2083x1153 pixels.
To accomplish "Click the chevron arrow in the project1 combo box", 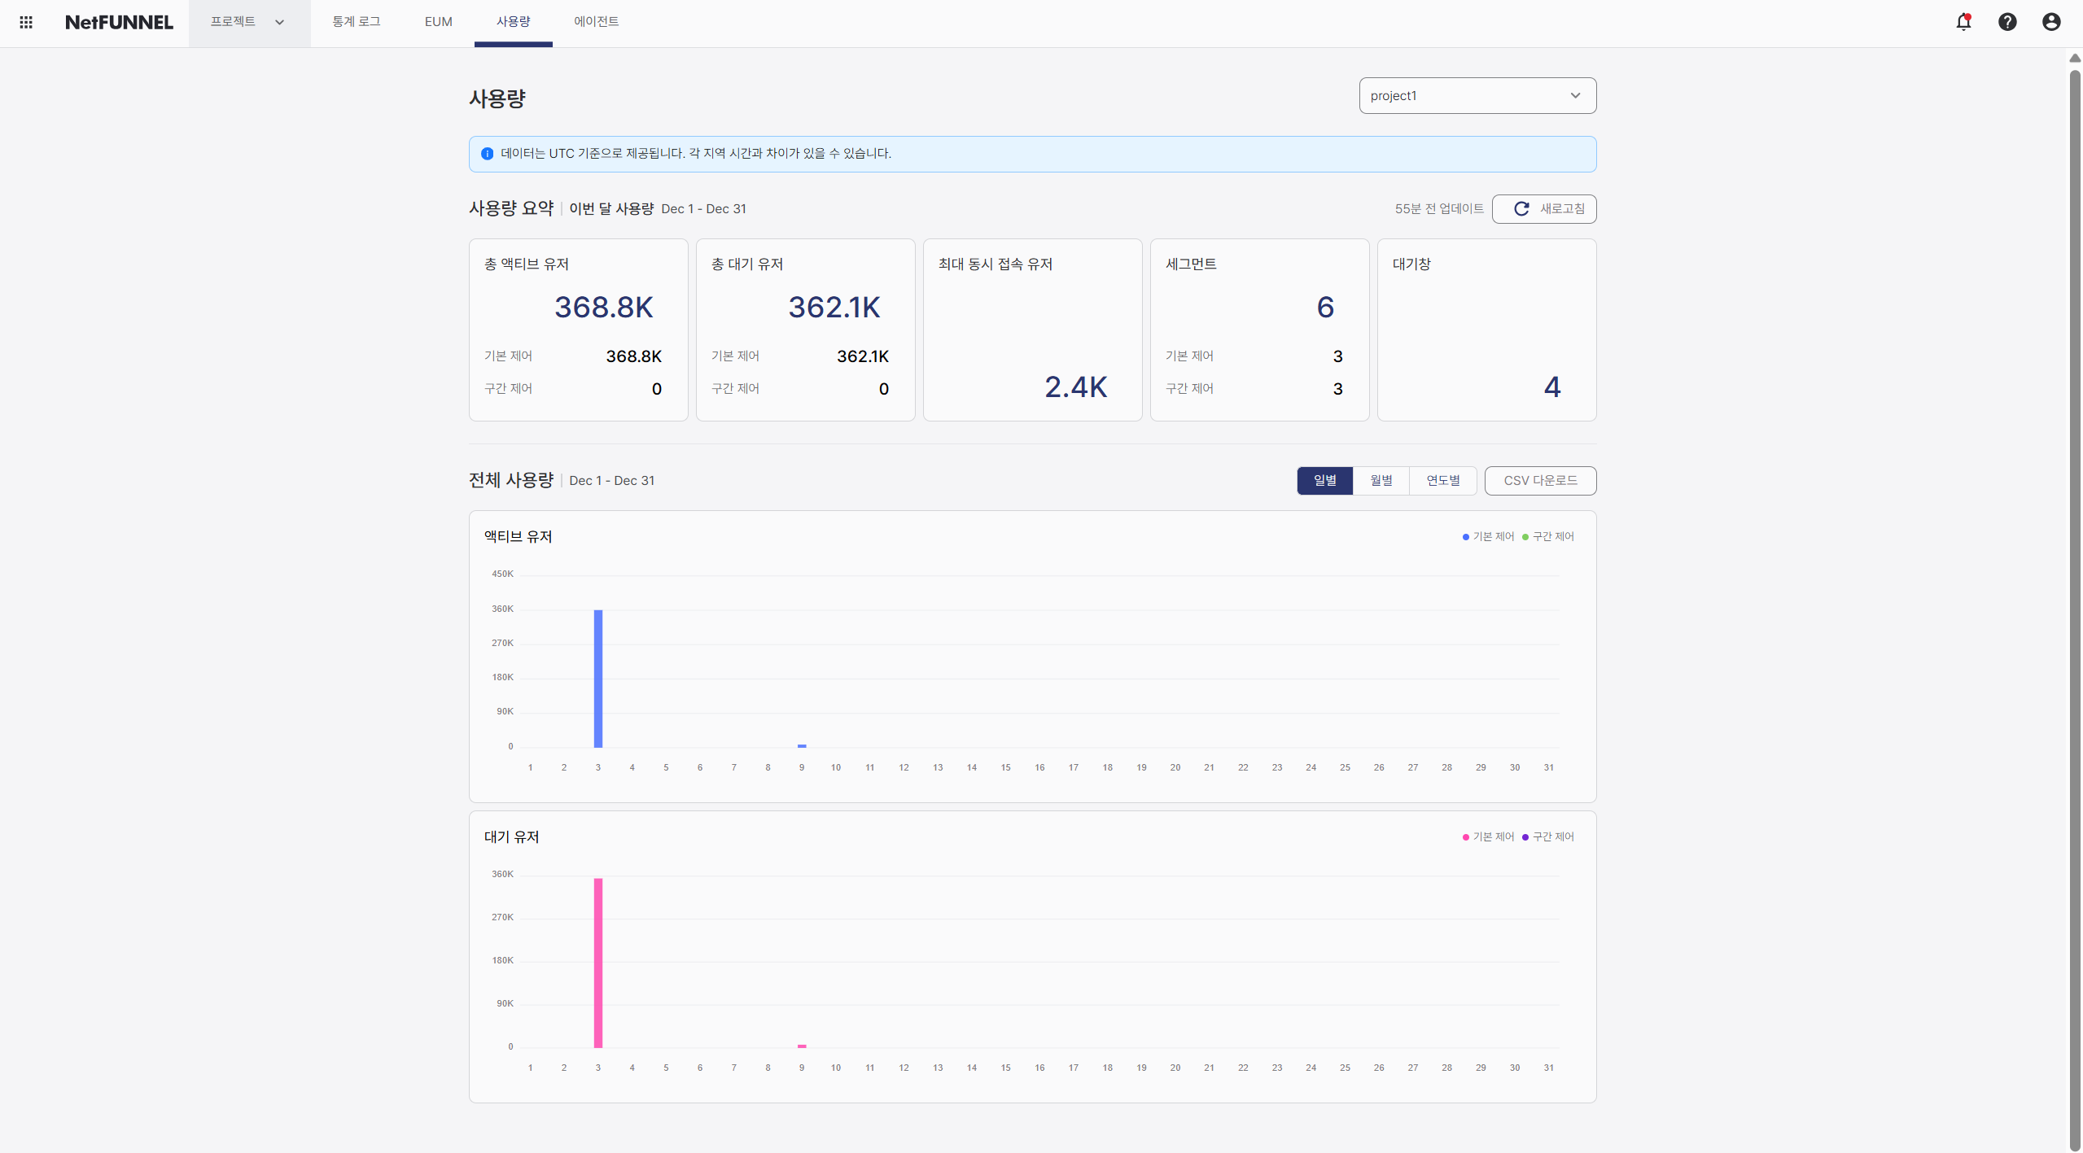I will pyautogui.click(x=1575, y=96).
